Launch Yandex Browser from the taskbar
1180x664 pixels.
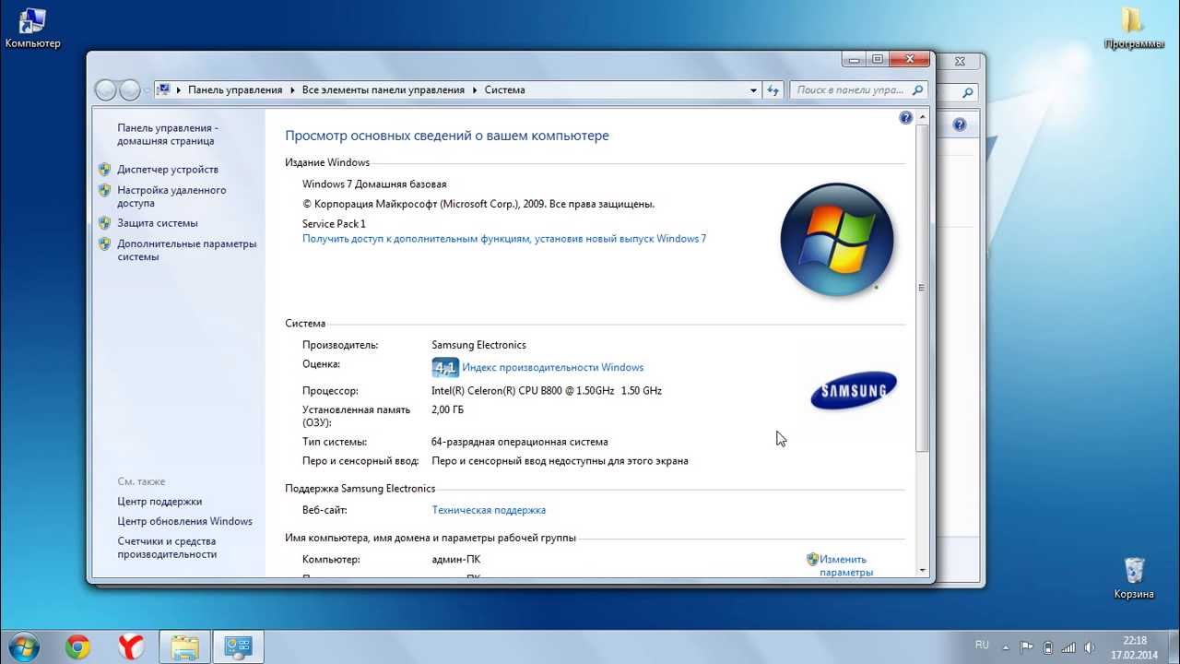[x=131, y=647]
